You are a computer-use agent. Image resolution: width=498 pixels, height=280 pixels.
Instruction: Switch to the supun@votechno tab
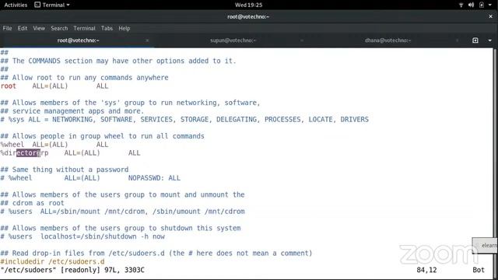coord(233,40)
